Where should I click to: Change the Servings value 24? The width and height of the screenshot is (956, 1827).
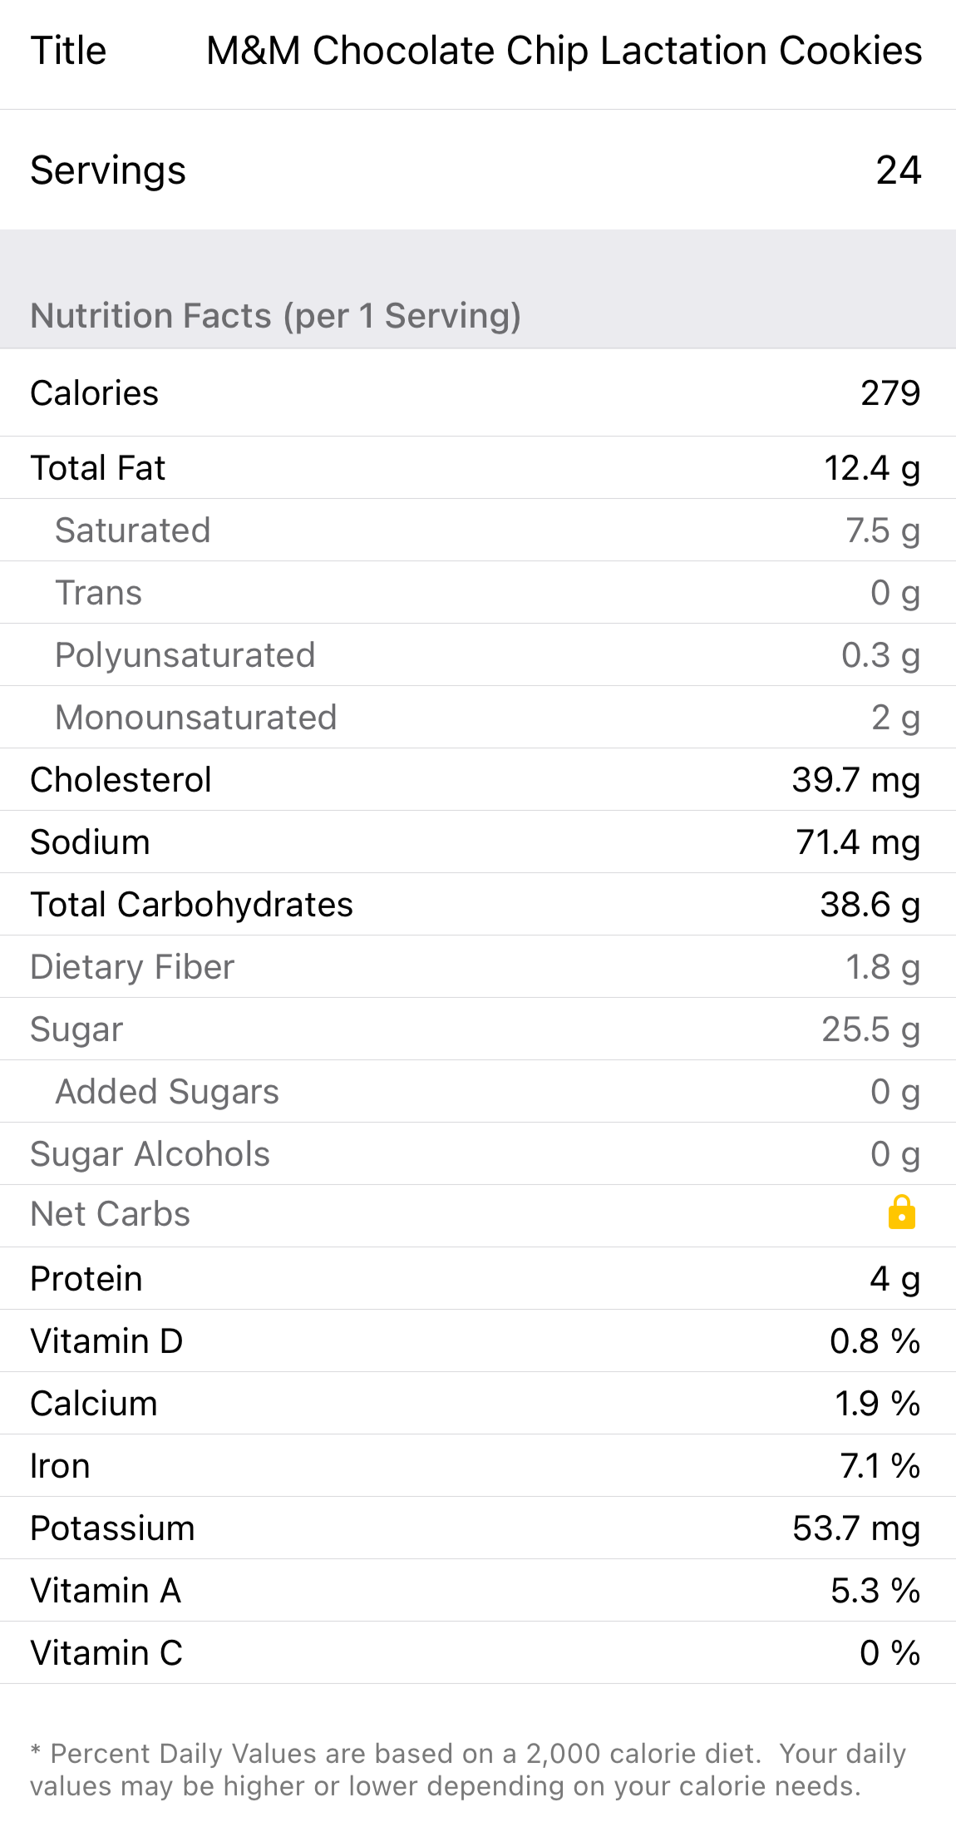(x=898, y=170)
